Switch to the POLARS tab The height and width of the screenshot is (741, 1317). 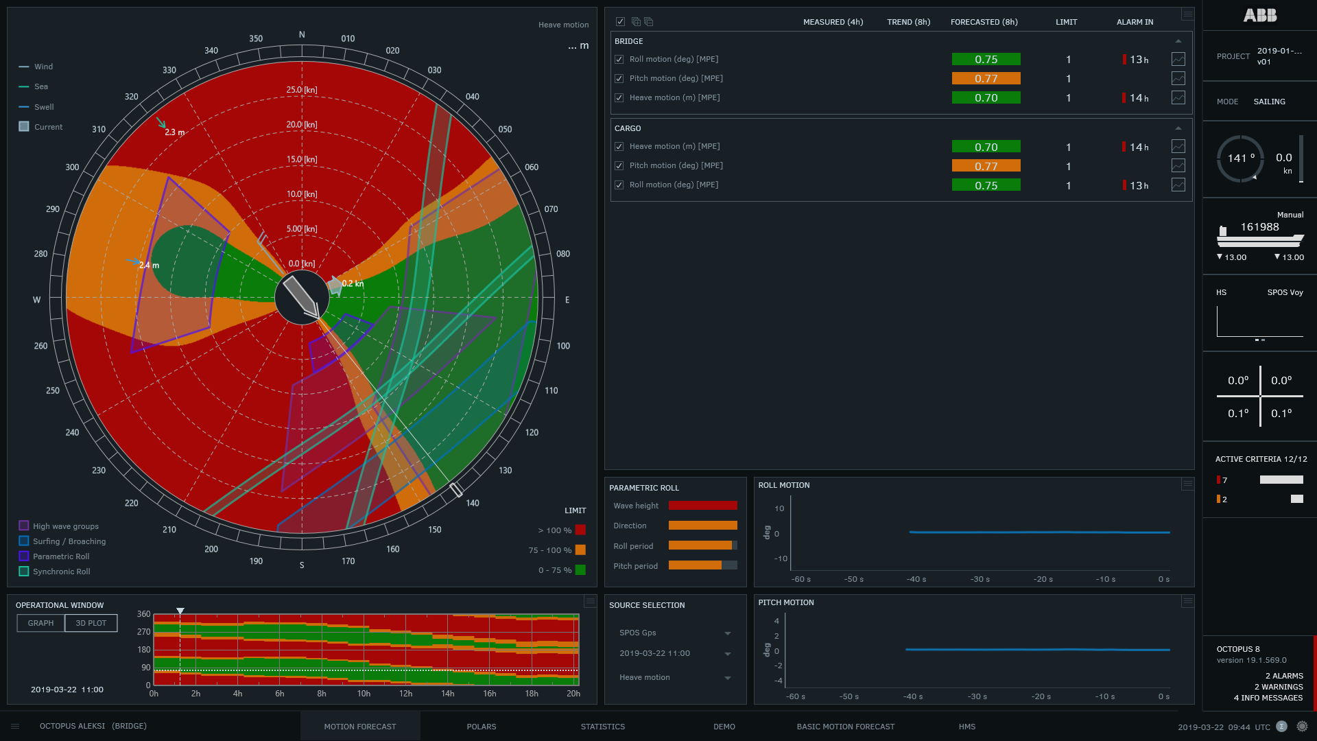481,726
